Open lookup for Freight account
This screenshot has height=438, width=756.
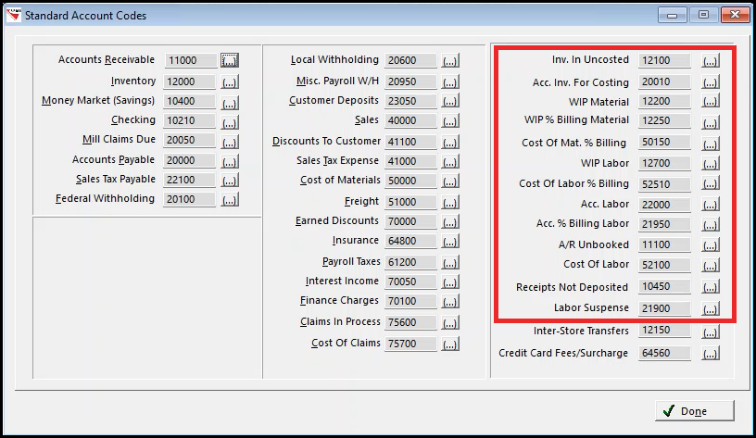[450, 203]
